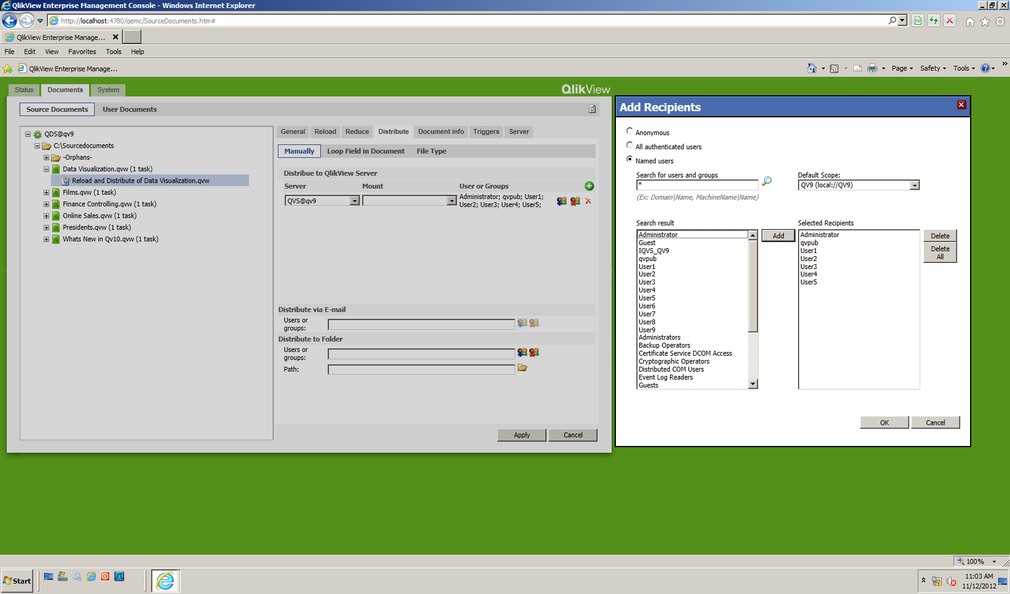
Task: Click the IE Help question mark icon
Action: tap(985, 68)
